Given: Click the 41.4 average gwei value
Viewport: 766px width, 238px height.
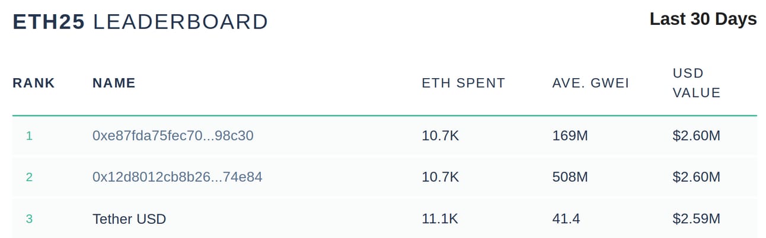Looking at the screenshot, I should 566,218.
